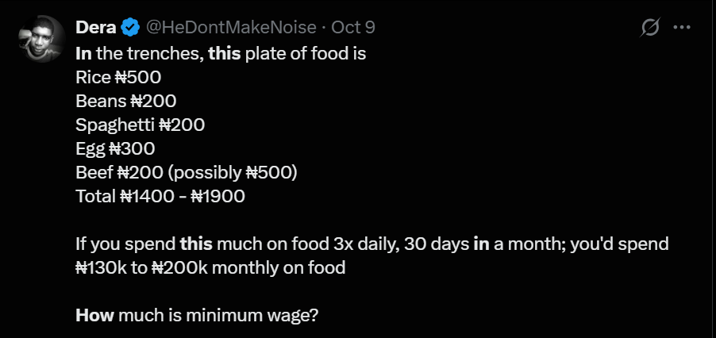The image size is (716, 338).
Task: Click the bold word "How" in the last line
Action: [x=94, y=314]
